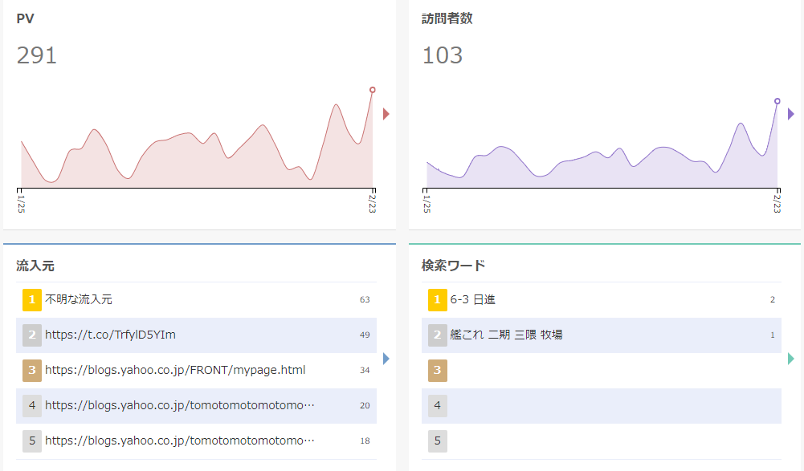Select search word 6-3 日進
This screenshot has height=471, width=804.
[x=473, y=299]
